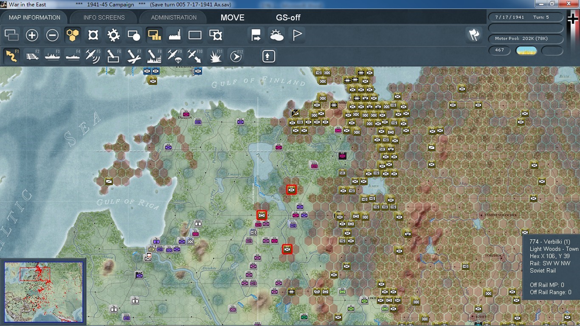Click the minimap overview thumbnail
This screenshot has height=326, width=580.
tap(43, 293)
